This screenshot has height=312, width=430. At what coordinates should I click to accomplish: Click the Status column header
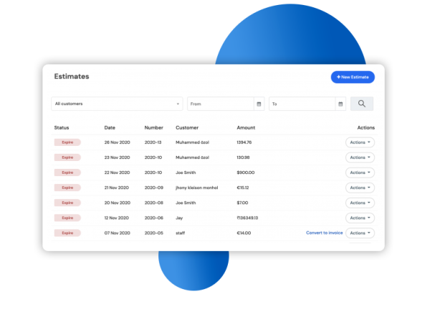click(62, 128)
